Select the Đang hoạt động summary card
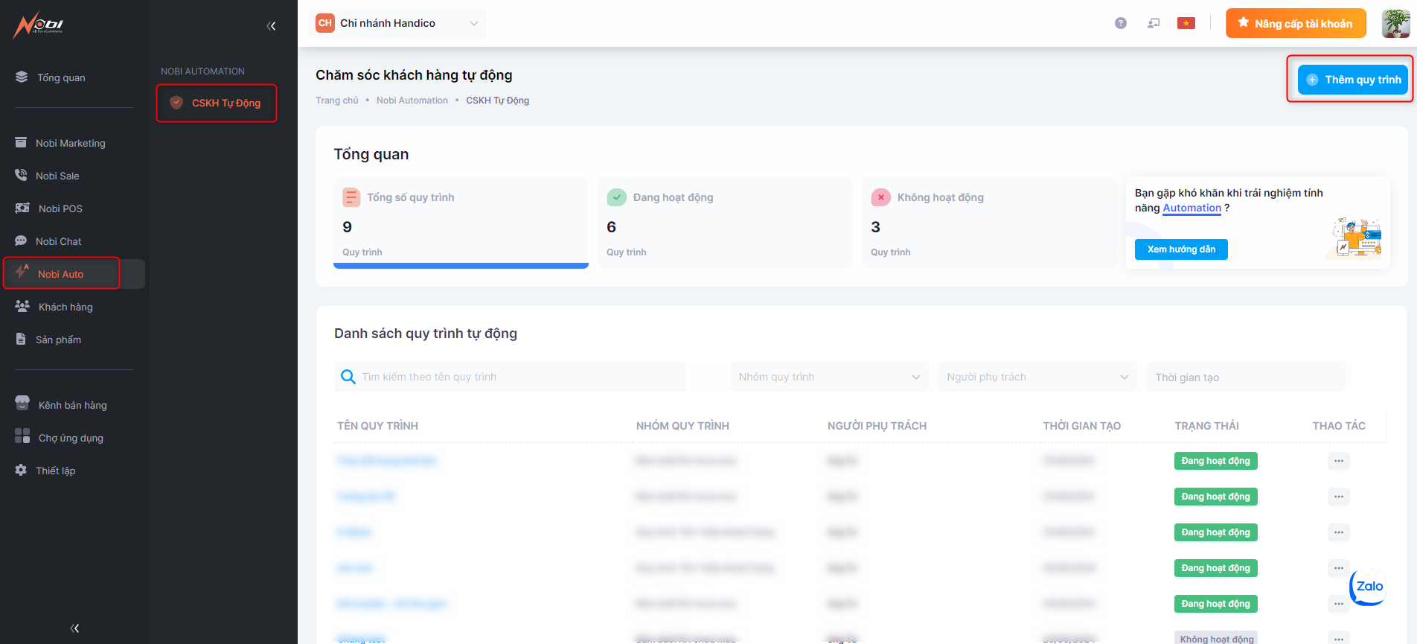Viewport: 1417px width, 644px height. [x=724, y=223]
